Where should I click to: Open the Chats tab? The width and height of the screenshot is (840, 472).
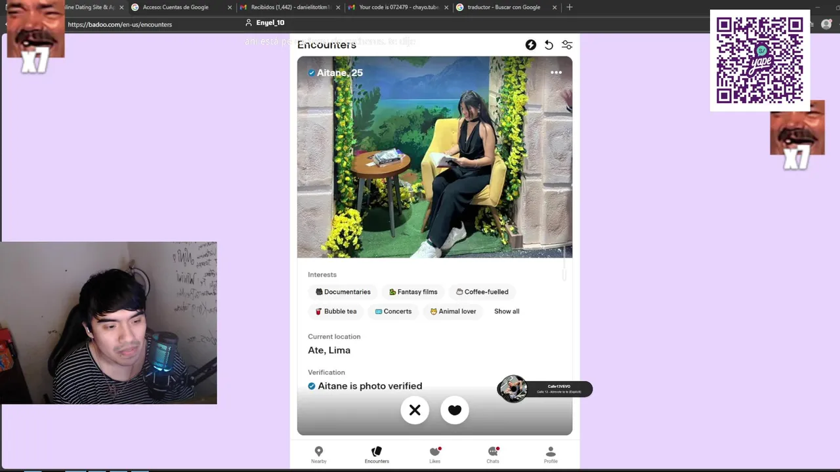(x=493, y=455)
